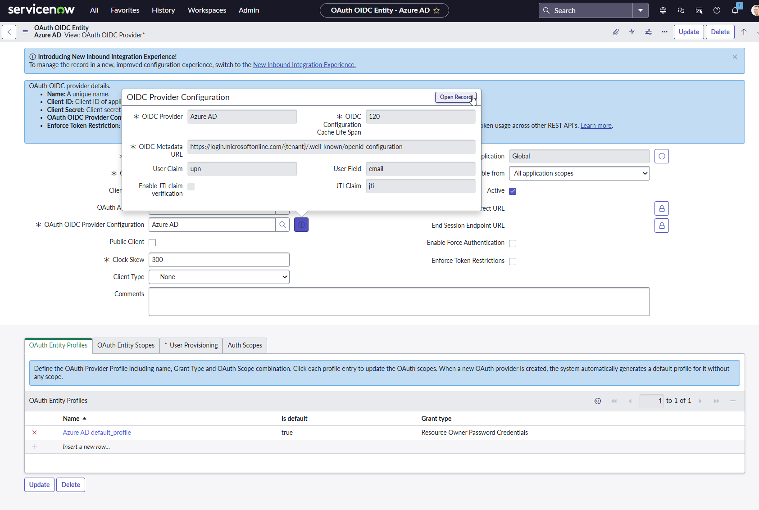Viewport: 759px width, 510px height.
Task: Click the lookup magnifier next to Azure AD
Action: coord(282,225)
